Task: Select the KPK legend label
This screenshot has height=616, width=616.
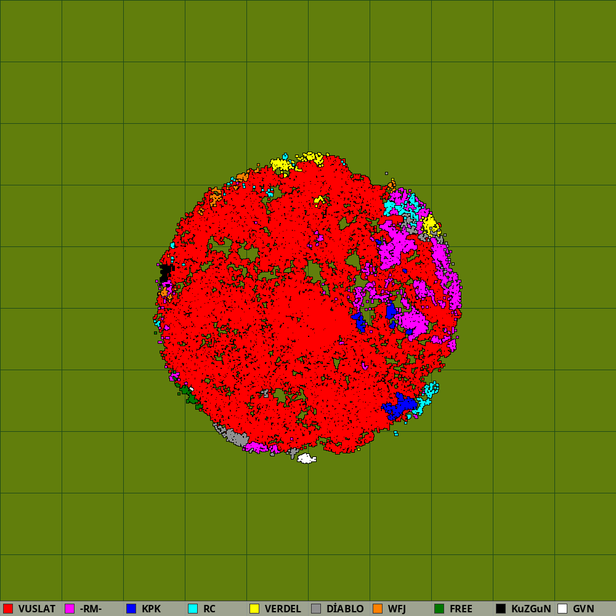Action: [152, 609]
